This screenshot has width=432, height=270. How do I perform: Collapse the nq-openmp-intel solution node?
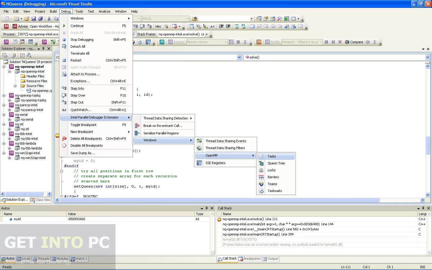pos(4,67)
